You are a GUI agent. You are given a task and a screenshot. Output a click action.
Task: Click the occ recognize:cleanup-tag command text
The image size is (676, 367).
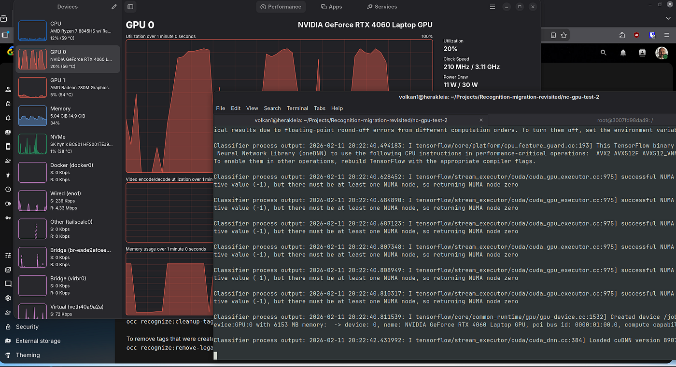[x=169, y=321]
